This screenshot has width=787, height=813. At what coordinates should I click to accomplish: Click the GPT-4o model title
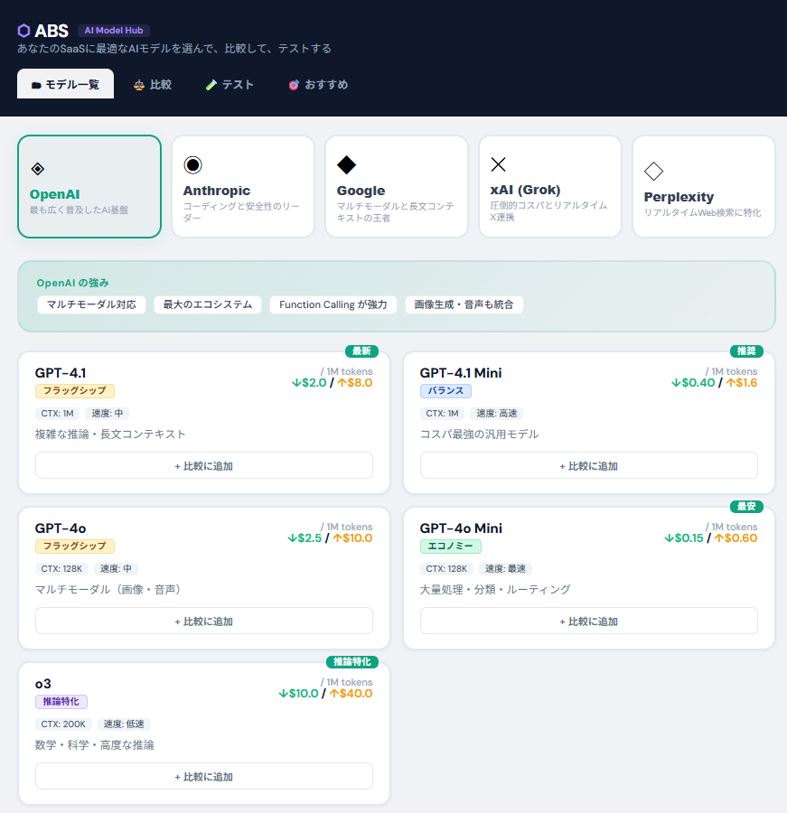click(x=61, y=528)
